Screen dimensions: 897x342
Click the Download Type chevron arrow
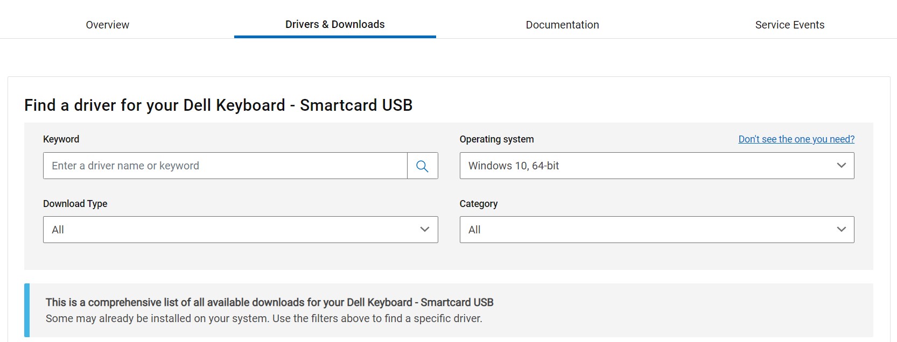[424, 230]
